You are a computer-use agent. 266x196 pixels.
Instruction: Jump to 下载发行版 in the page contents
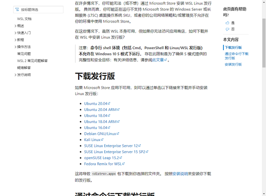coord(233,47)
